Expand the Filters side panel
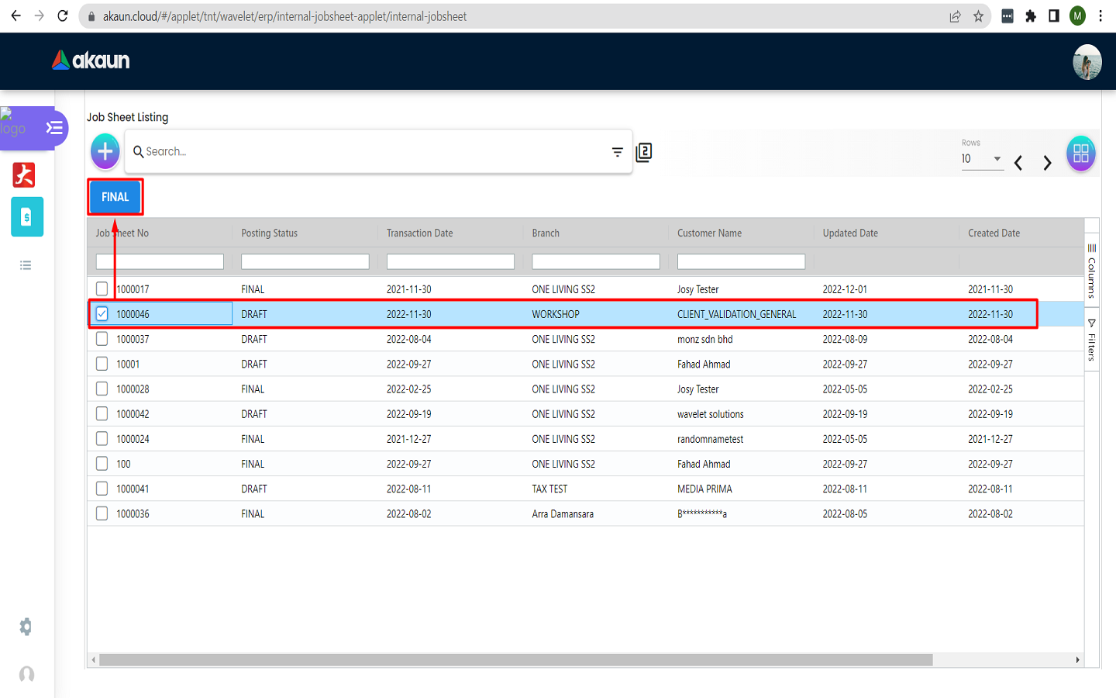This screenshot has width=1116, height=698. pos(1091,341)
